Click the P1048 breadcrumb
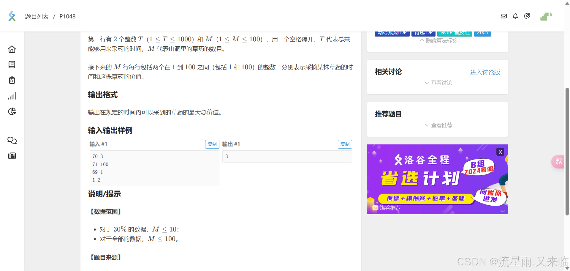The width and height of the screenshot is (570, 271). (x=67, y=16)
